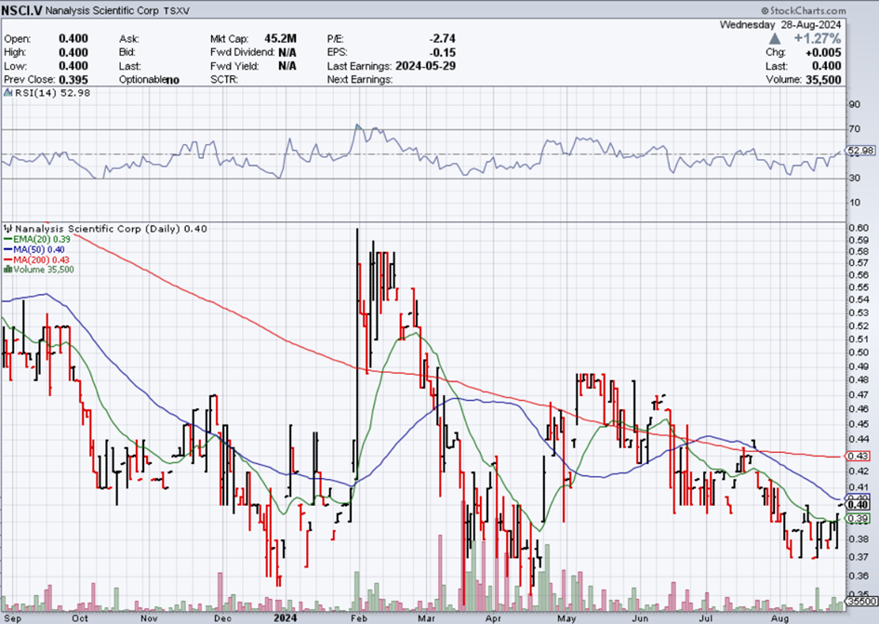Click the RSI axis level 10
Viewport: 879px width, 624px height.
(854, 203)
